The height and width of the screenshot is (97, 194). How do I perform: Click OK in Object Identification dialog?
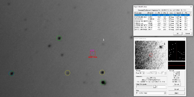point(178,33)
